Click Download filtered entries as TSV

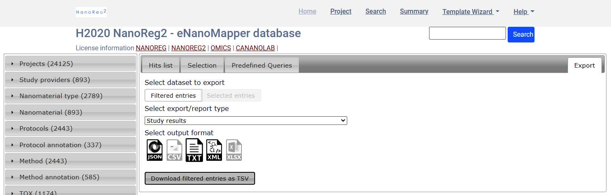[x=200, y=179]
